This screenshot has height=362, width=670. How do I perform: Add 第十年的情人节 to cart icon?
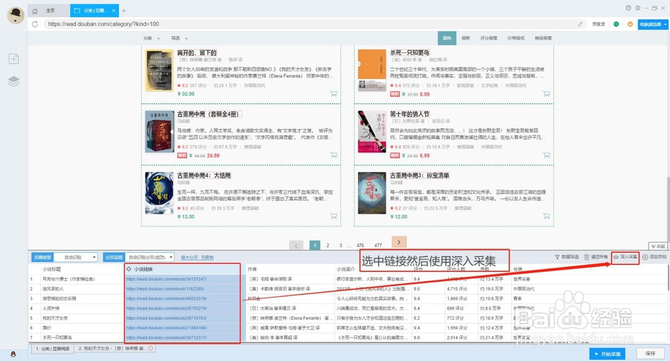pos(547,155)
